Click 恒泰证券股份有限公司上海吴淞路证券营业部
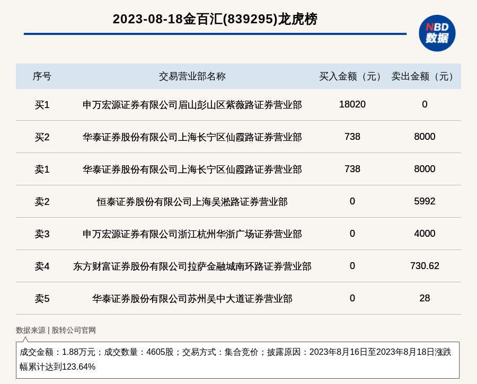Image resolution: width=477 pixels, height=384 pixels. (192, 202)
